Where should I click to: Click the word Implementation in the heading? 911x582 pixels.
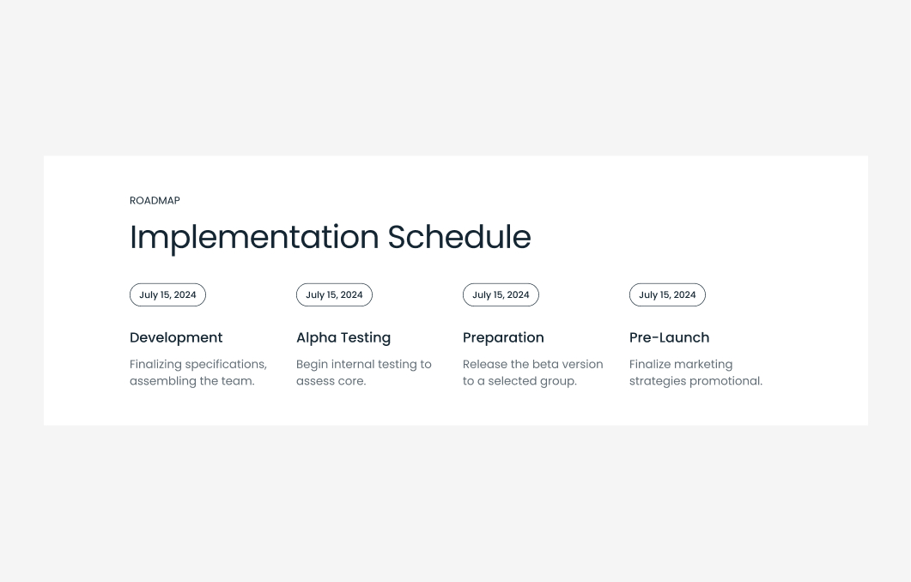pos(254,237)
